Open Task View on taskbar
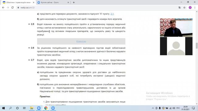Viewport: 198px width, 111px height. pos(24,108)
